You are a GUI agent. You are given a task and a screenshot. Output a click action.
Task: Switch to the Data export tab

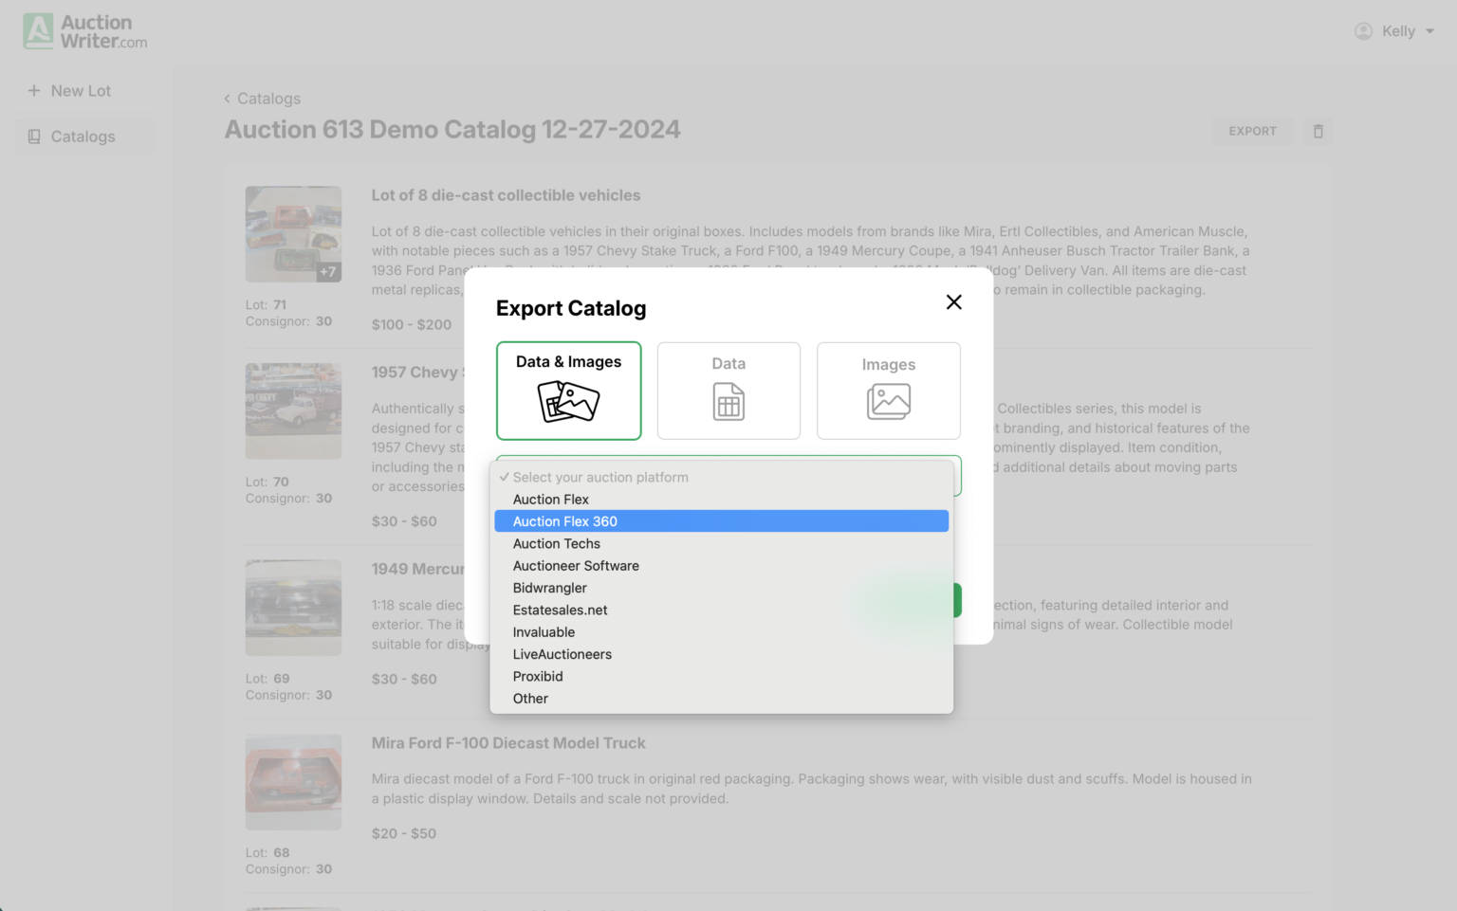728,391
